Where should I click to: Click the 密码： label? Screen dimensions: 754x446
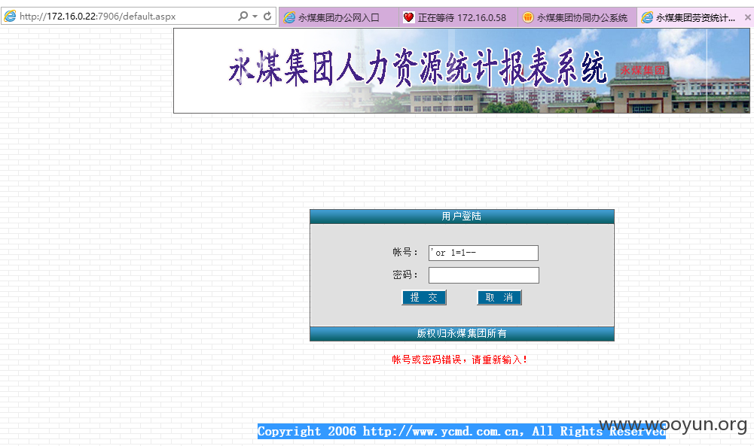click(405, 275)
